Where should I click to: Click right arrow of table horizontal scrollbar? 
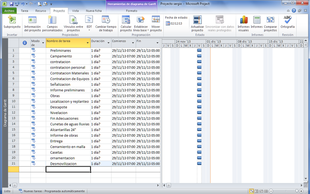pyautogui.click(x=158, y=185)
